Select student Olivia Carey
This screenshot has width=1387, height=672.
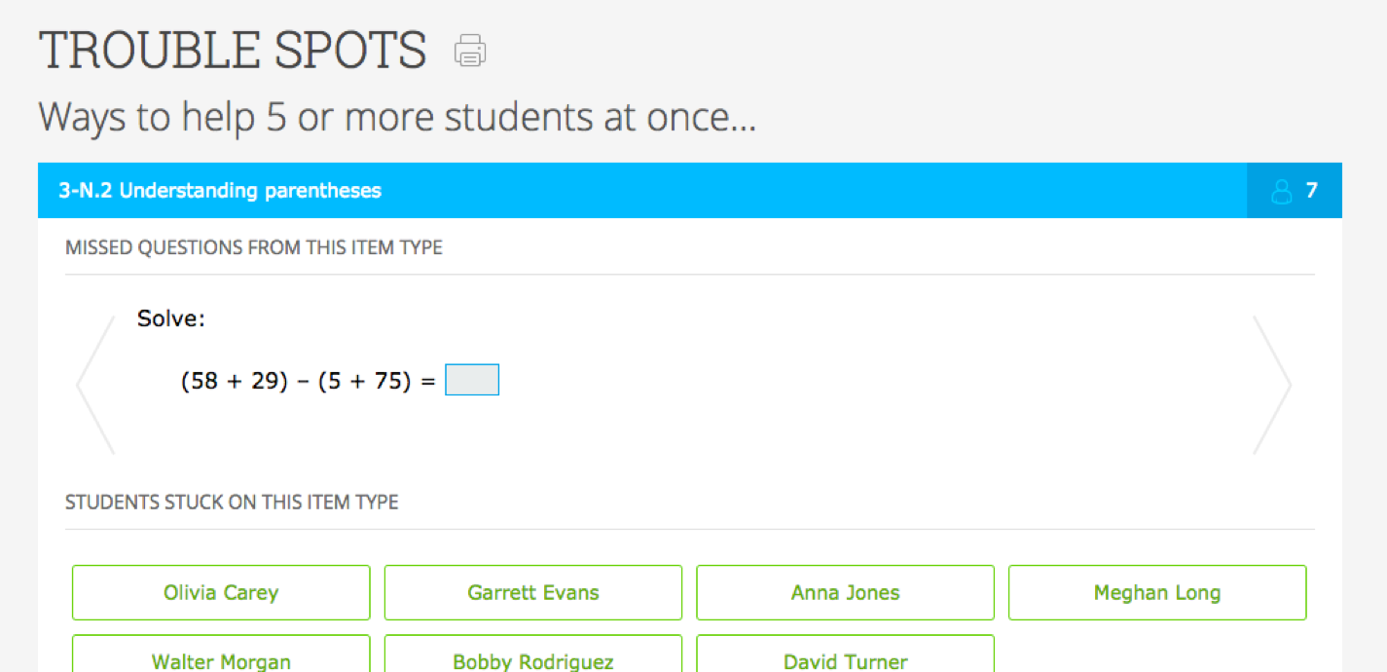pos(221,592)
